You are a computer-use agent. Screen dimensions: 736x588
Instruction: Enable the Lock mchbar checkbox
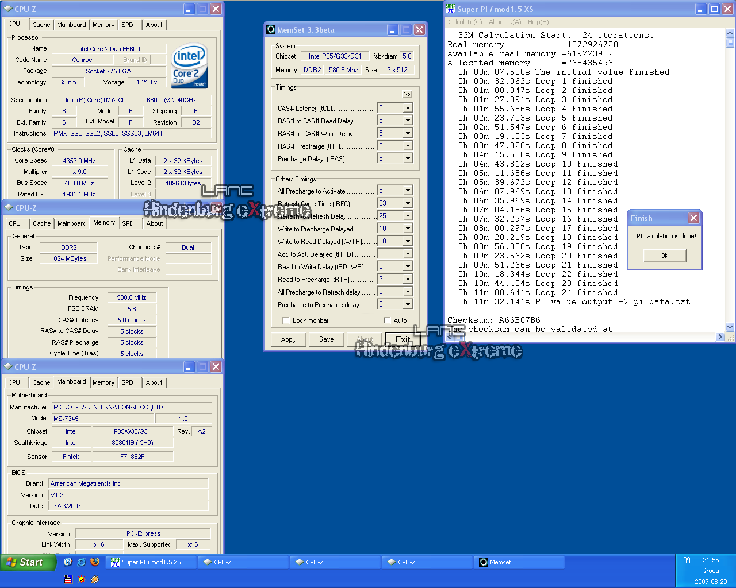pos(286,320)
